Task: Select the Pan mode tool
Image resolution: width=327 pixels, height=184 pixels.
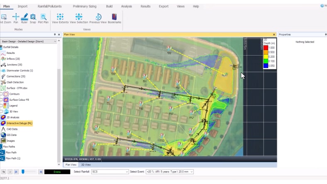Action: click(16, 18)
